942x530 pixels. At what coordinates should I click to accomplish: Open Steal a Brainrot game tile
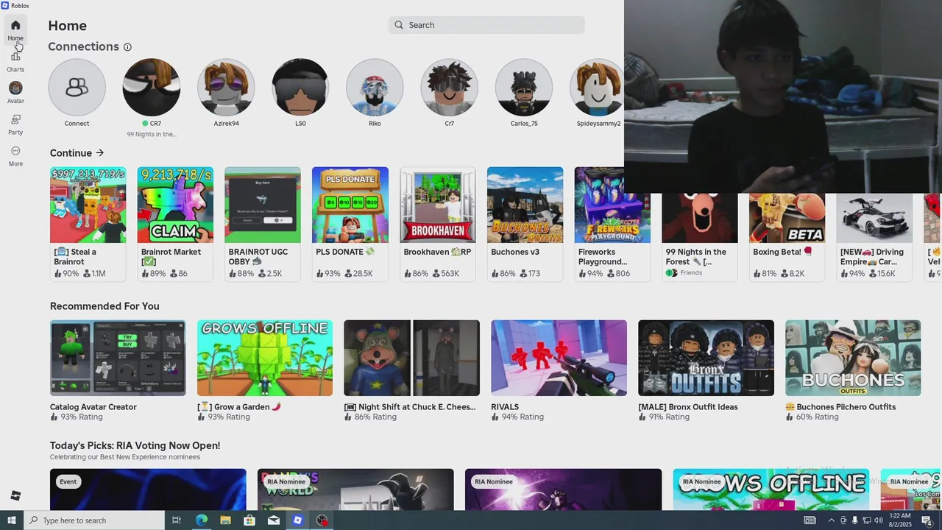tap(88, 223)
